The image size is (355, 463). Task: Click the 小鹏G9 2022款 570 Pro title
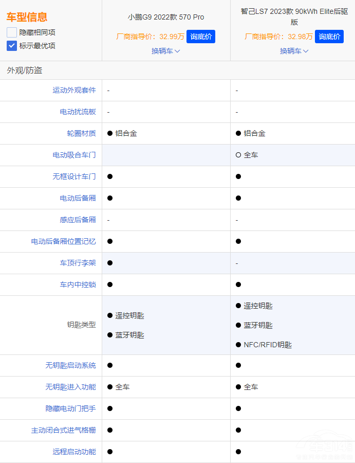click(x=166, y=17)
